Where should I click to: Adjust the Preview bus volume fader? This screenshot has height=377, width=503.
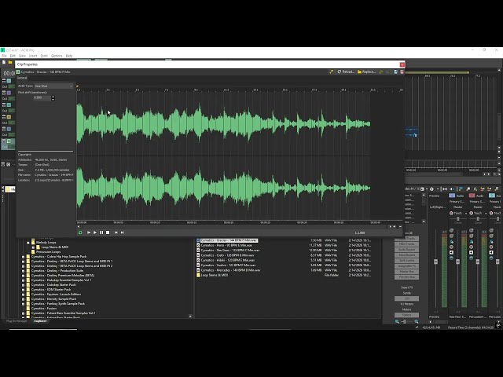coord(435,262)
